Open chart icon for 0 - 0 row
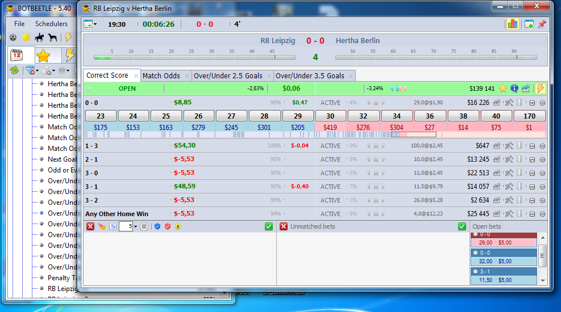 (497, 103)
